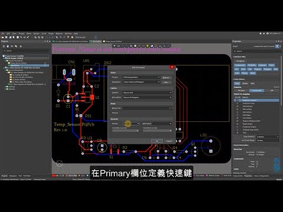The height and width of the screenshot is (212, 283).
Task: Toggle the All objects selection filter button
Action: click(x=240, y=61)
